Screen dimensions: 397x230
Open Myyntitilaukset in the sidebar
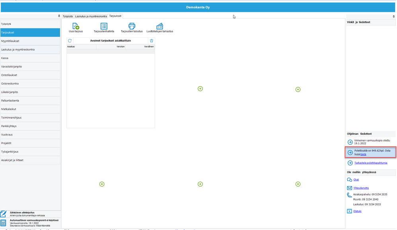tap(30, 41)
